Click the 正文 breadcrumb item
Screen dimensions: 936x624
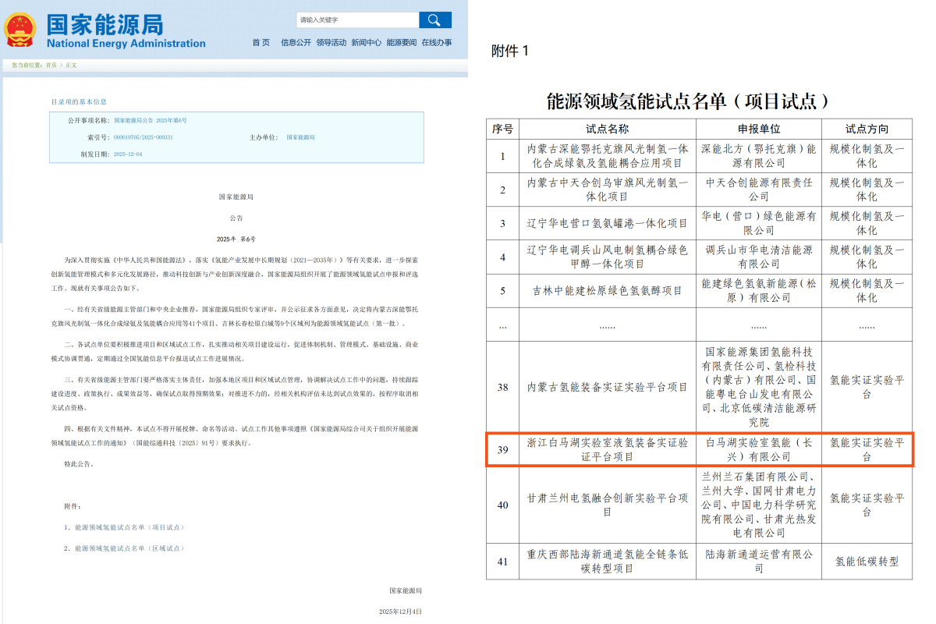(x=71, y=65)
